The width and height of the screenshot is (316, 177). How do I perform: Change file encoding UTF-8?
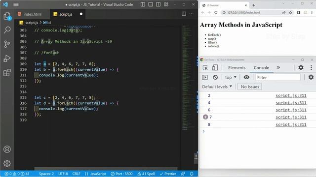pyautogui.click(x=63, y=174)
